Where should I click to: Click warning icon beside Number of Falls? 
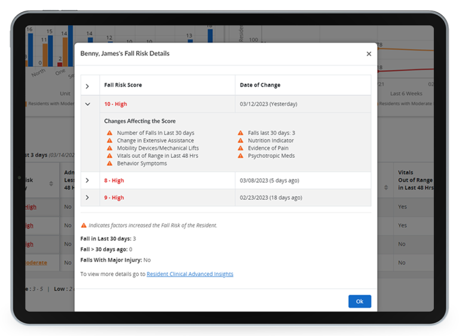click(x=109, y=133)
